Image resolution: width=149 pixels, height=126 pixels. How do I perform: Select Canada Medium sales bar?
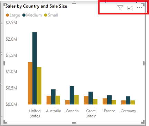pos(72,95)
